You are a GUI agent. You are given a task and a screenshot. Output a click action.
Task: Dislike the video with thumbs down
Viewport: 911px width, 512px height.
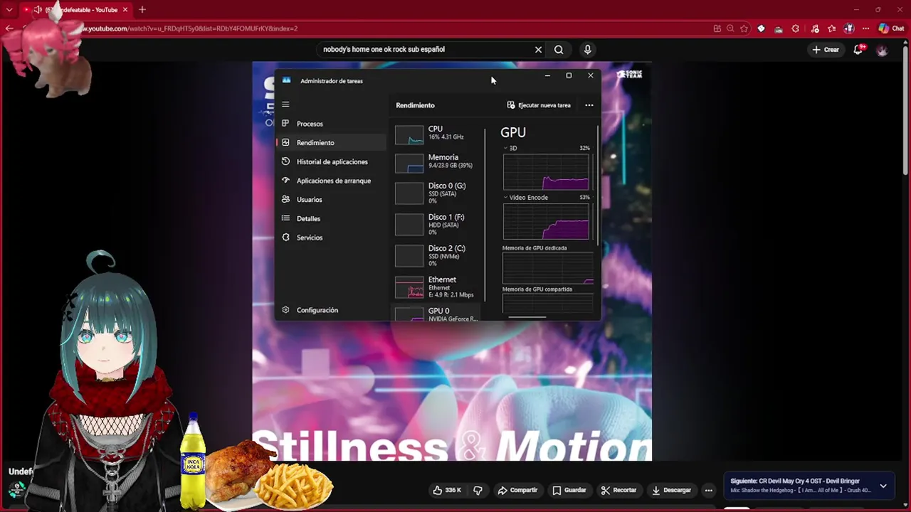click(x=478, y=490)
